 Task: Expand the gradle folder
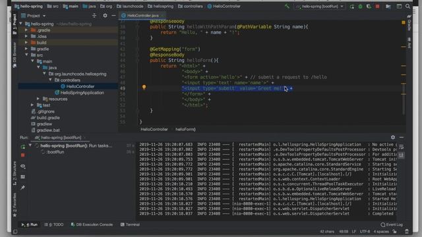point(26,49)
